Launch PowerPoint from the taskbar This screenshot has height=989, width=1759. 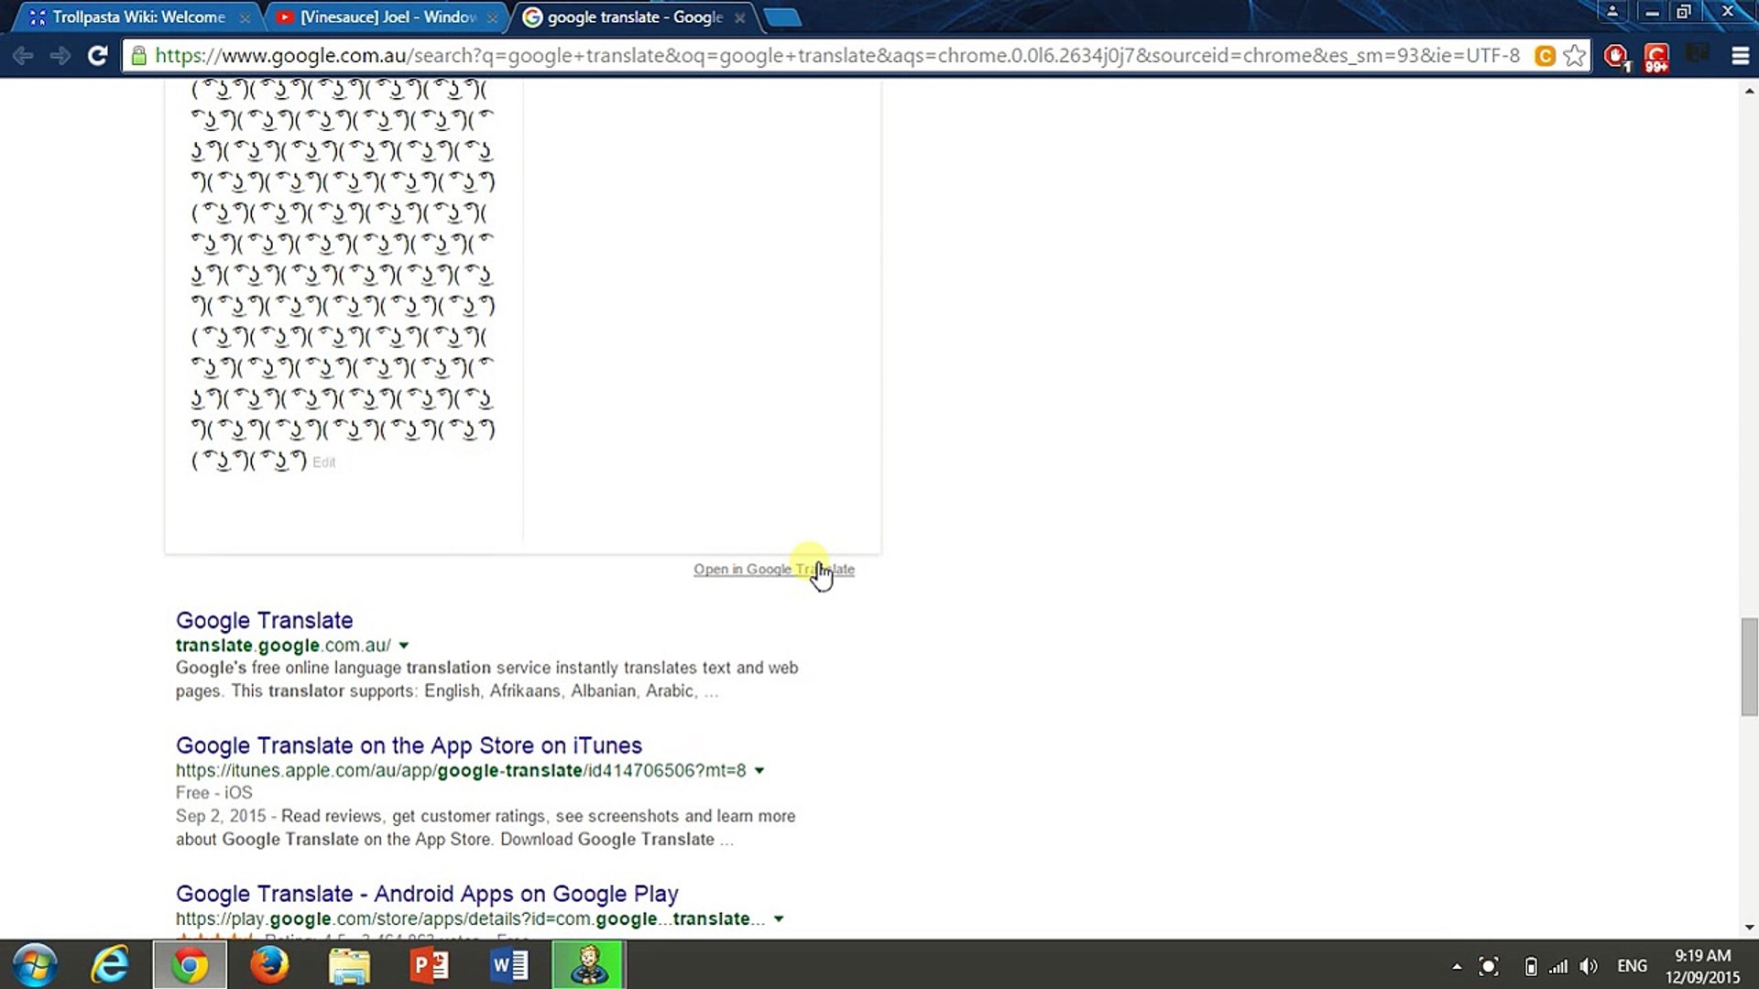point(429,965)
